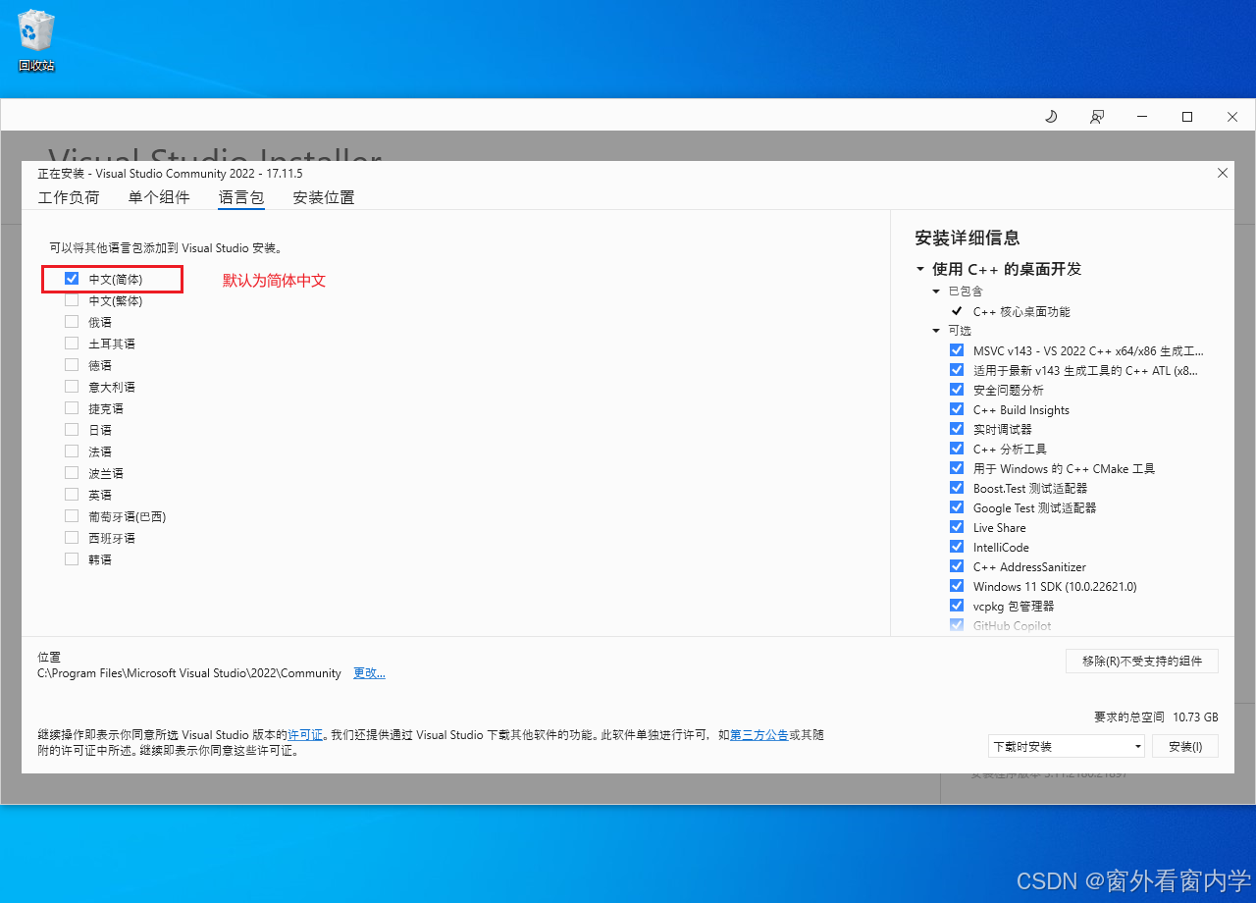Screen dimensions: 1256x903
Task: Uncheck C++ Build Insights
Action: pos(957,409)
